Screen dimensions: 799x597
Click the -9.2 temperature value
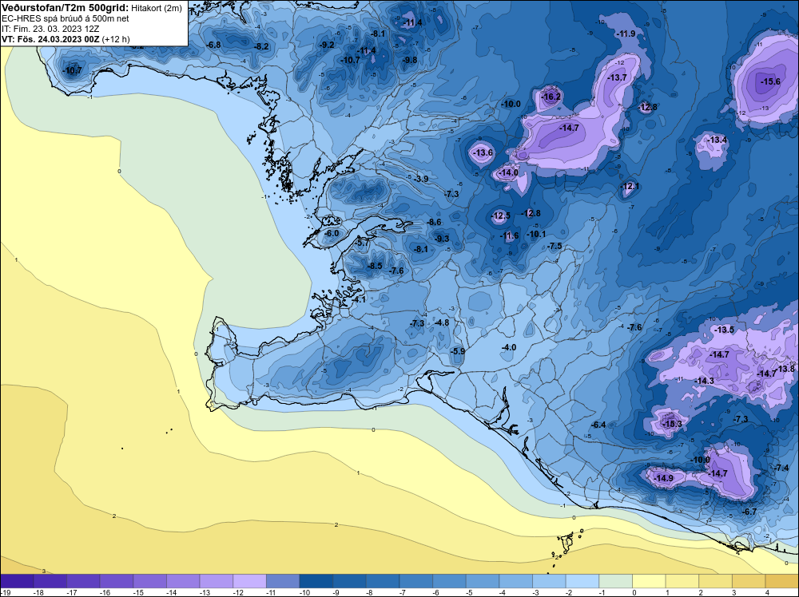(327, 45)
